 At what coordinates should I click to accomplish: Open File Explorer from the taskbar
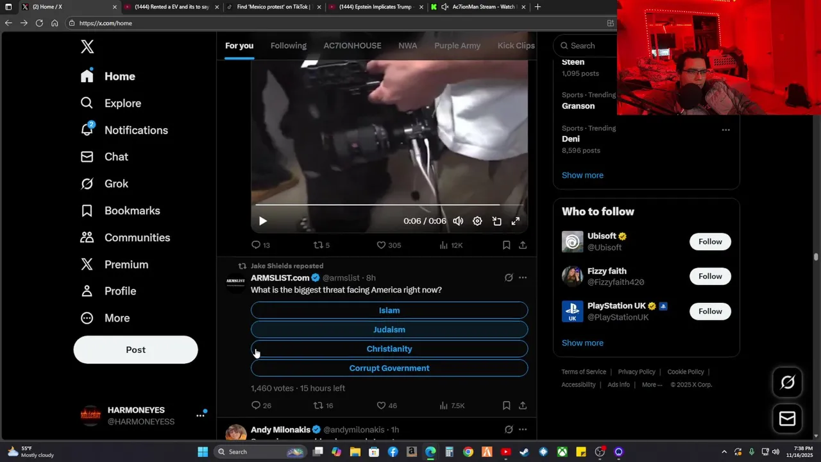point(355,452)
